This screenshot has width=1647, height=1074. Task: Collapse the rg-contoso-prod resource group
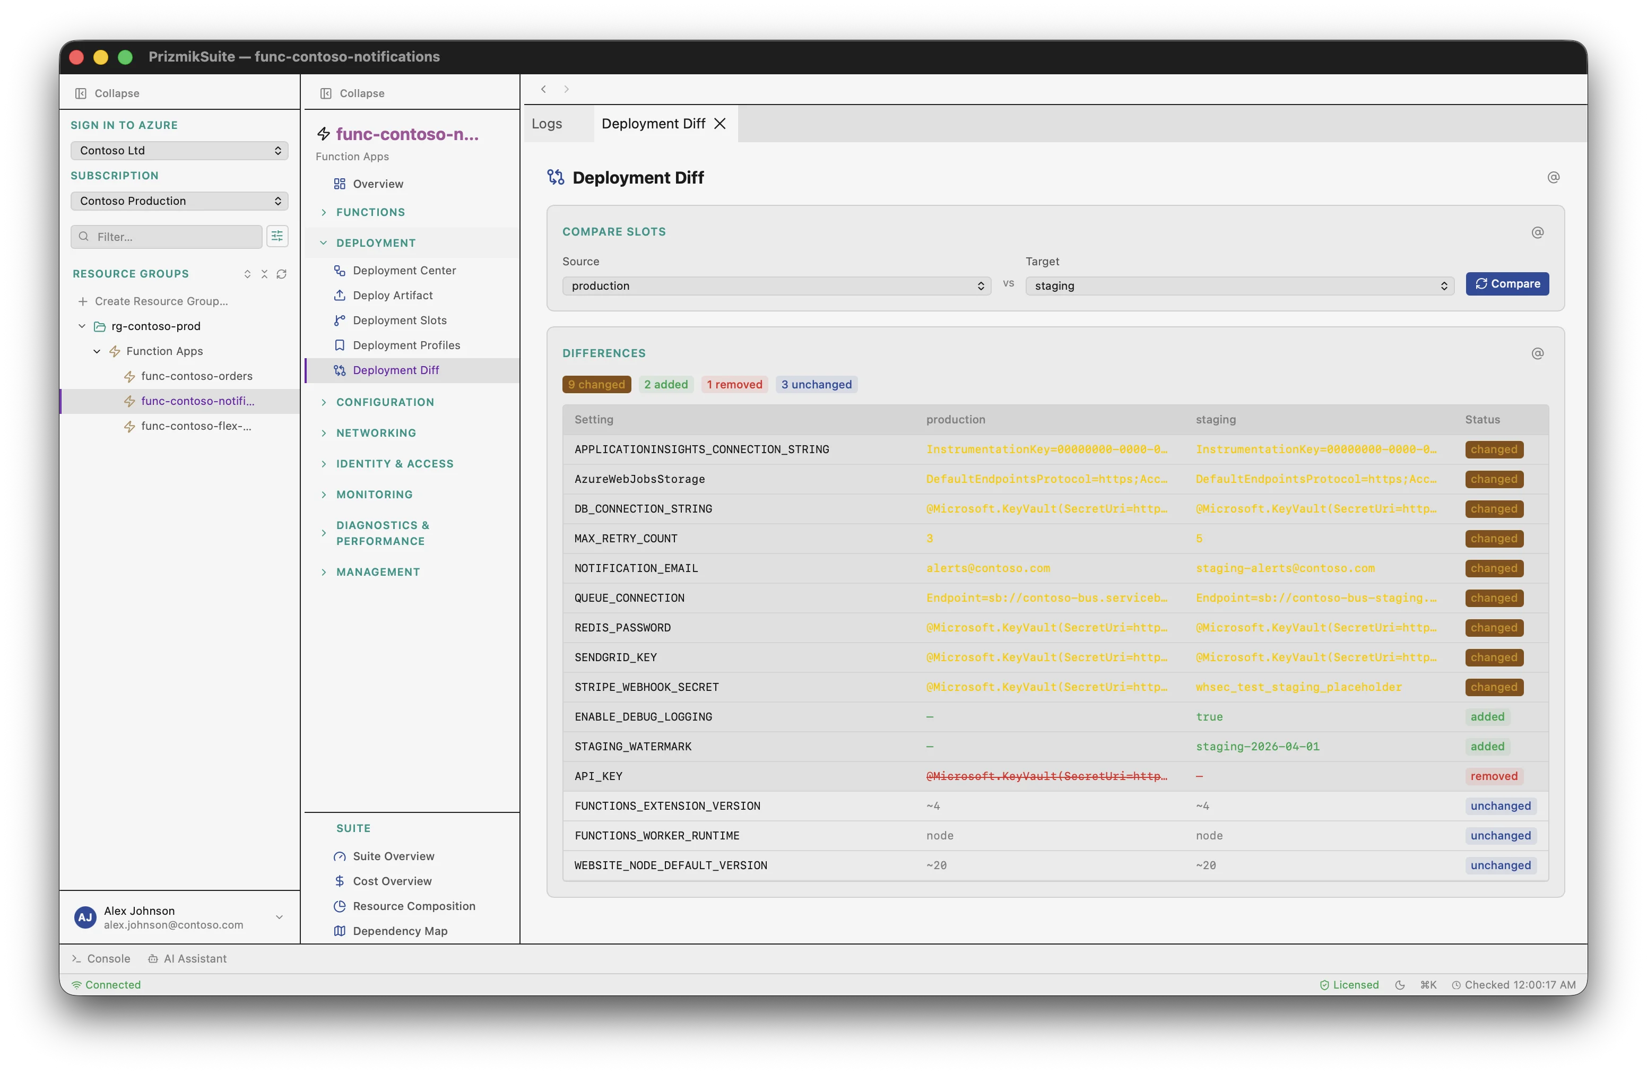point(82,327)
